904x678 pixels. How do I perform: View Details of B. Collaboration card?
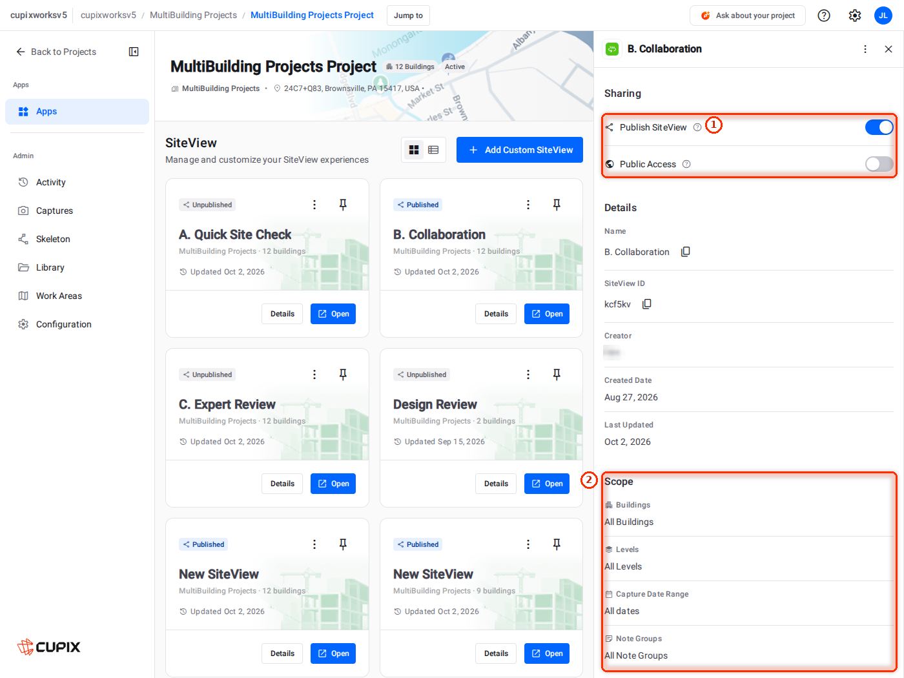[x=496, y=314]
